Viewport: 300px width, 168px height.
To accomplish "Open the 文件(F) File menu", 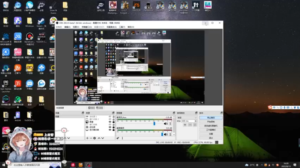I will 59,27.
